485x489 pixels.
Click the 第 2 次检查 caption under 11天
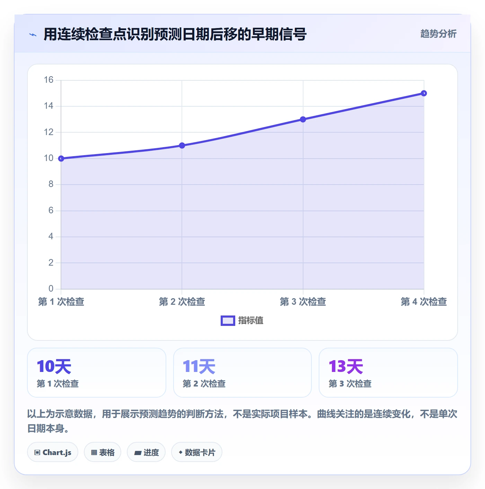pos(204,384)
